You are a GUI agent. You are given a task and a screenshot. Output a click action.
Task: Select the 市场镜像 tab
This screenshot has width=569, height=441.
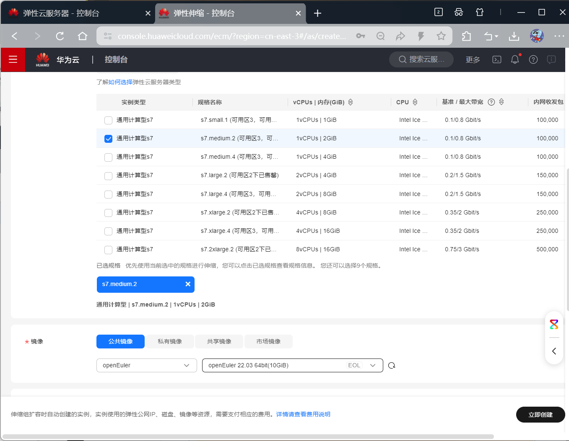tap(268, 341)
